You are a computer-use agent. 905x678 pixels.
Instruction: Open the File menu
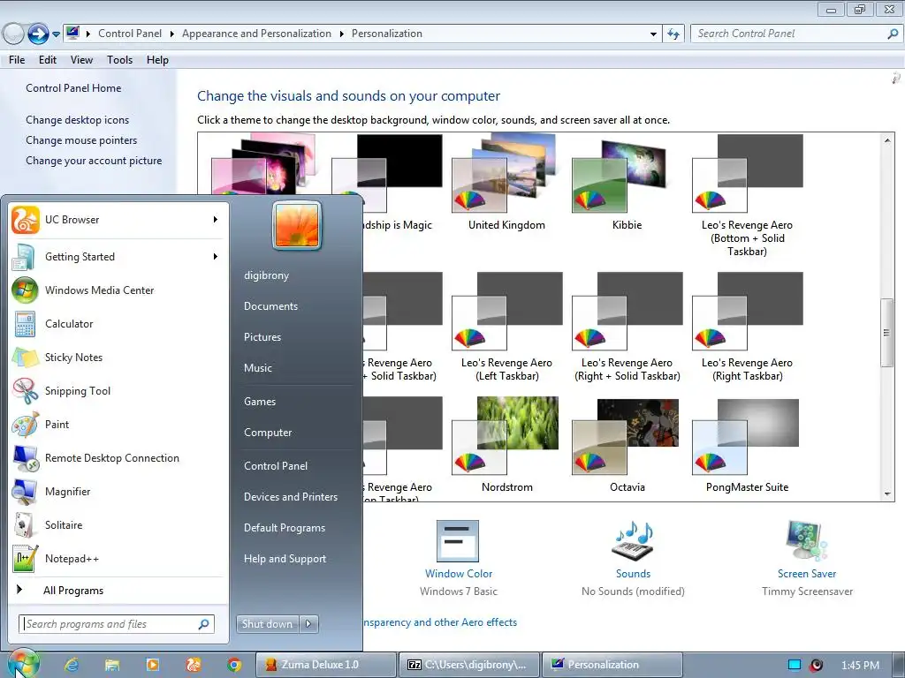(x=17, y=60)
